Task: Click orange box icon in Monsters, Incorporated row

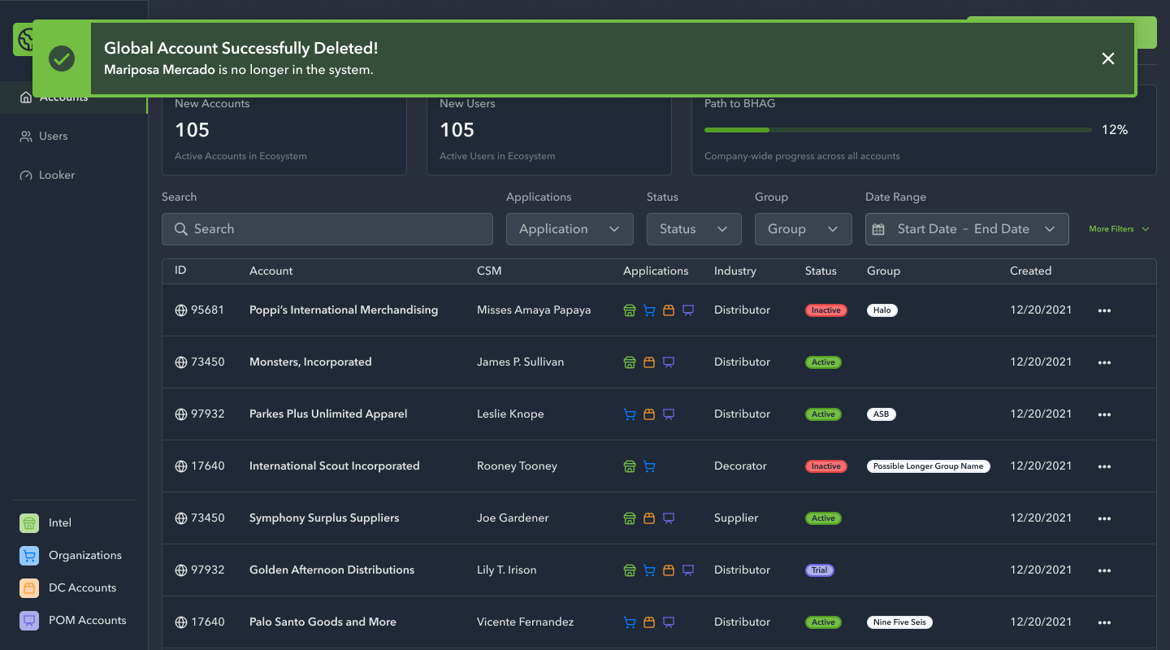Action: pyautogui.click(x=649, y=362)
